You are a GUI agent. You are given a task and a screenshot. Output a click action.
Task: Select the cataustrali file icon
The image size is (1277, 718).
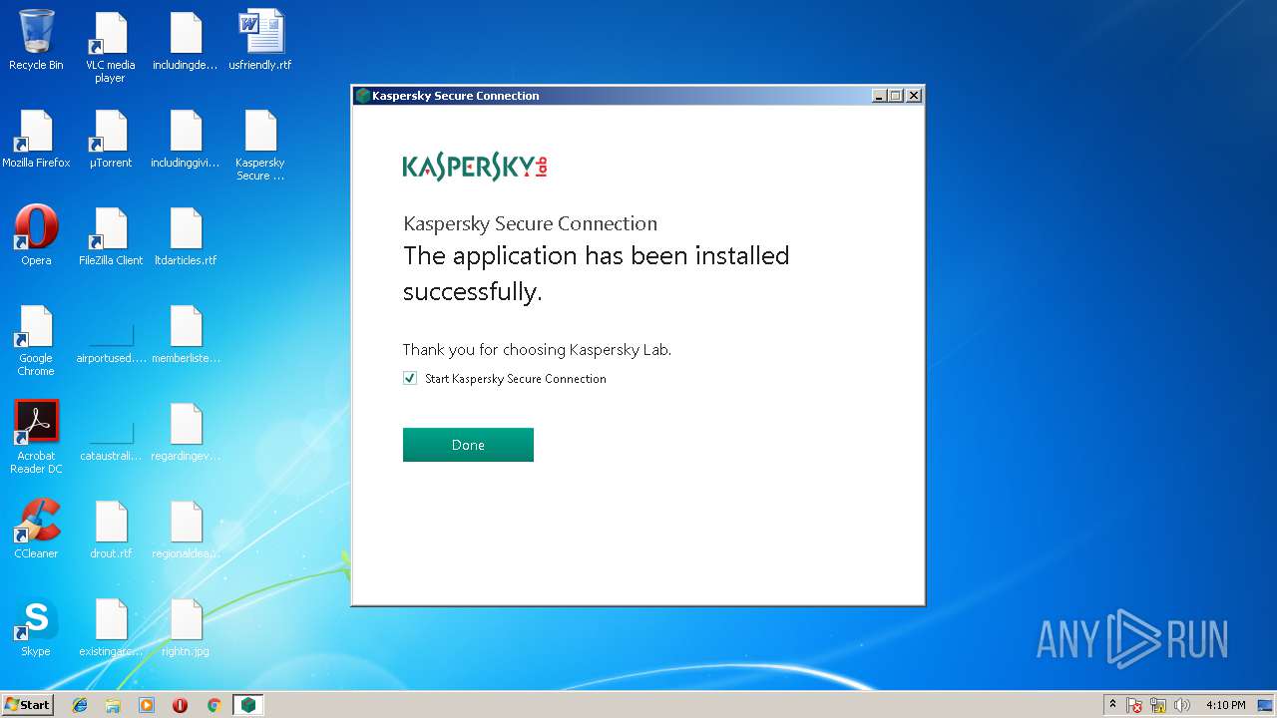(110, 438)
